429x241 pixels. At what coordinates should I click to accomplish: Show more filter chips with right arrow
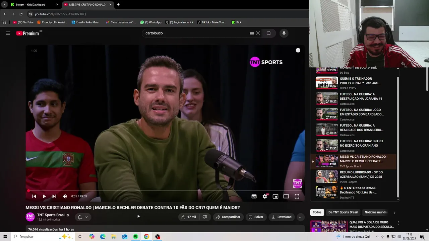pyautogui.click(x=394, y=213)
